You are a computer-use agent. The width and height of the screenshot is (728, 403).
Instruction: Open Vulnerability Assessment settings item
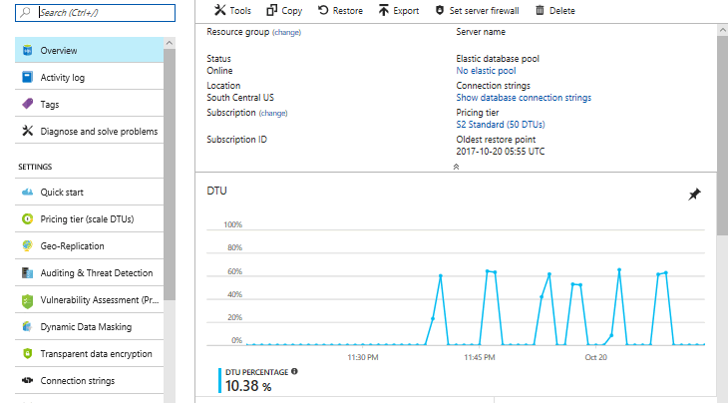(x=89, y=299)
